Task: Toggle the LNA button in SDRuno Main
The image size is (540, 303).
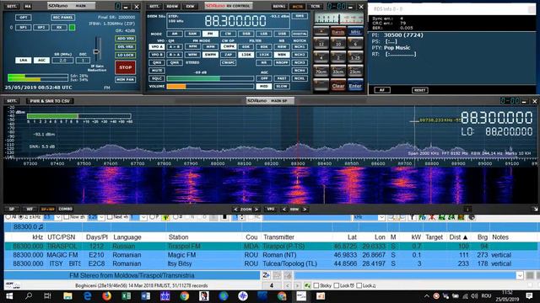Action: point(23,60)
